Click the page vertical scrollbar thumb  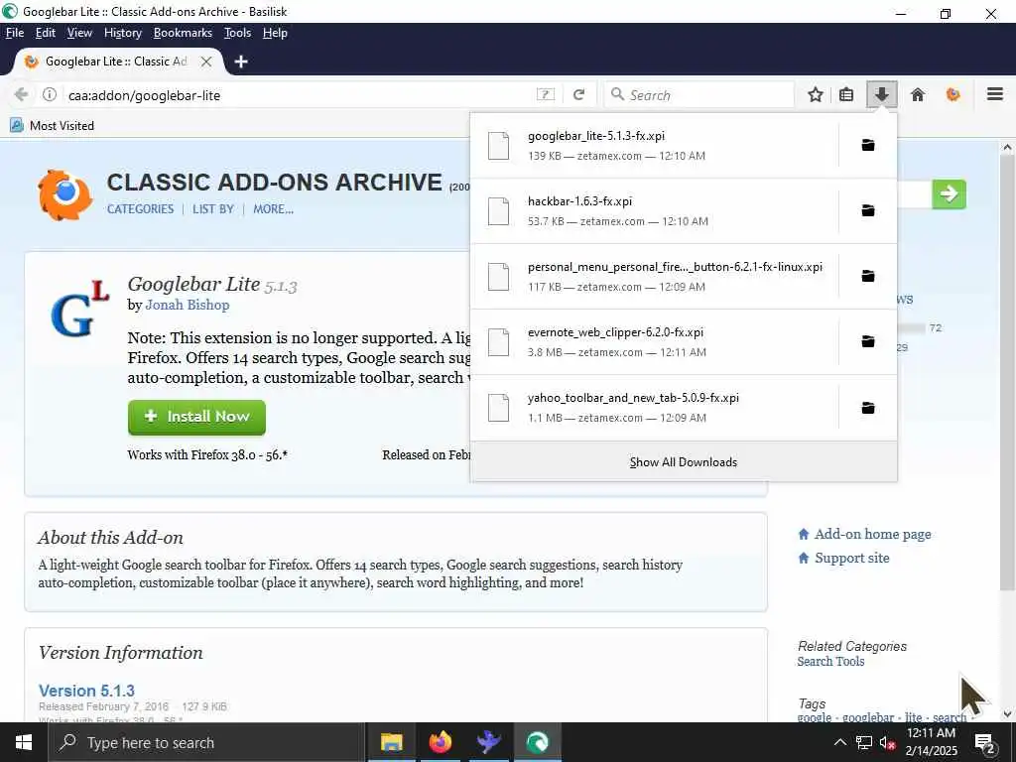[x=1007, y=371]
